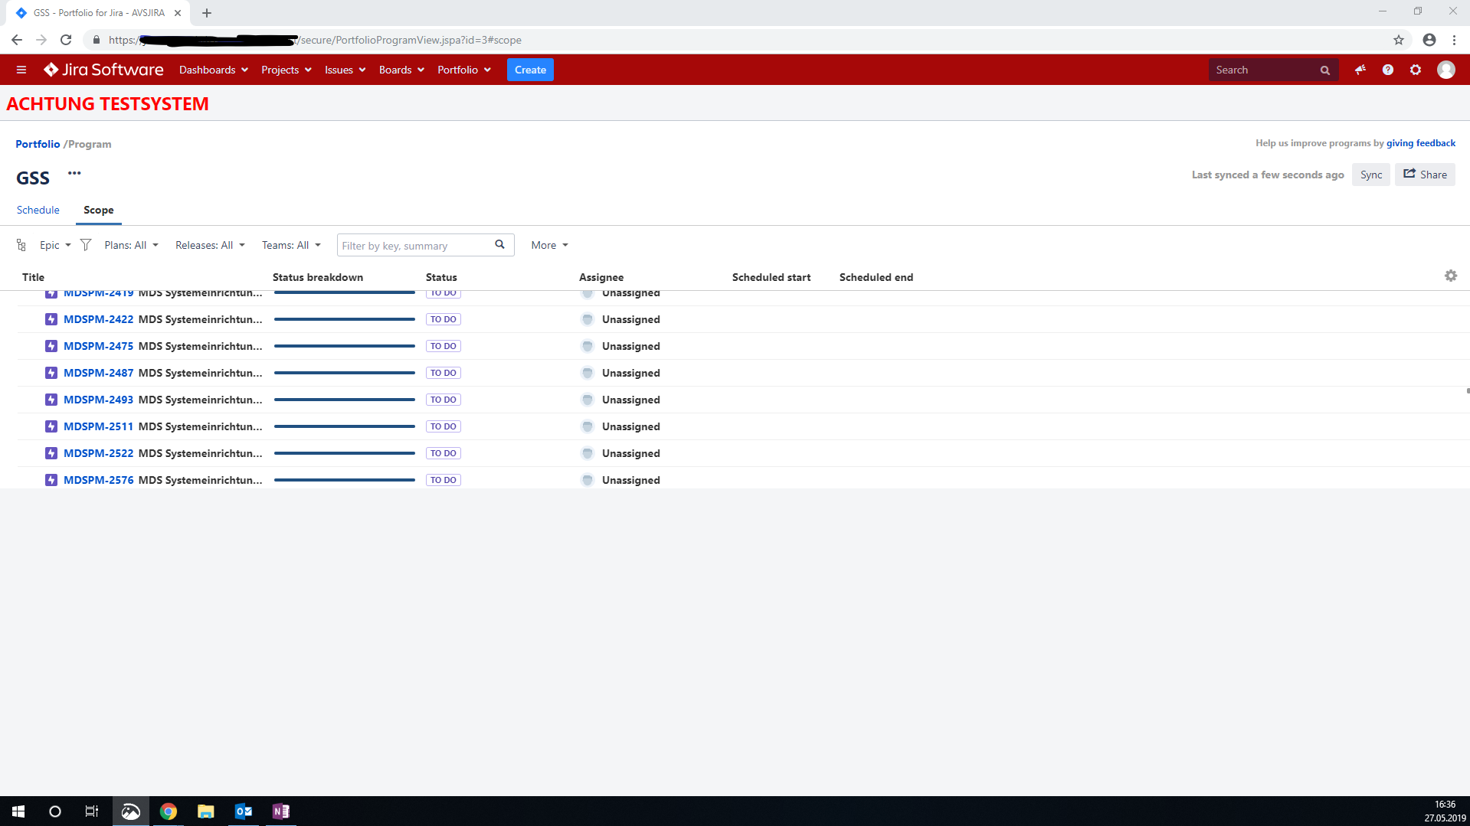Screen dimensions: 1470x826
Task: Expand the More filters dropdown
Action: click(x=549, y=245)
